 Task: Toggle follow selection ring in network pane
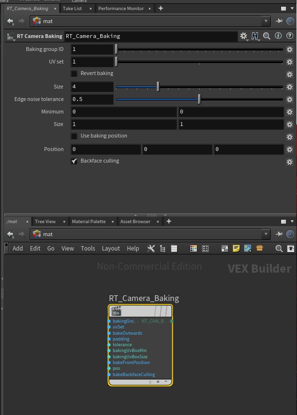[290, 234]
